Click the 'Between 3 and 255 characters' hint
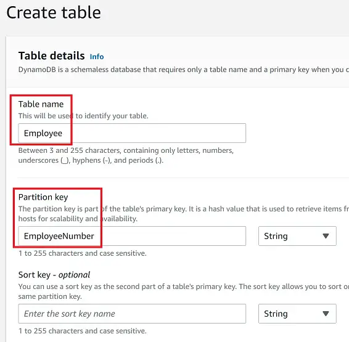The height and width of the screenshot is (342, 349). 126,155
